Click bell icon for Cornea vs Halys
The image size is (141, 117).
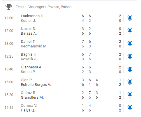[x=130, y=108]
